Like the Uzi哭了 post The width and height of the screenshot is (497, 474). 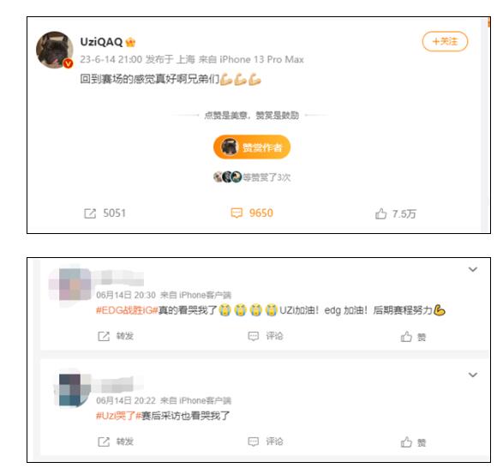406,442
